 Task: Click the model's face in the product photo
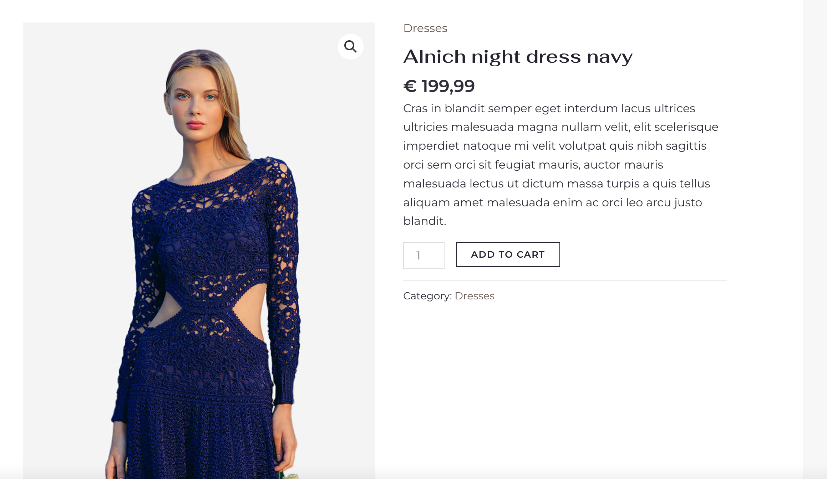(x=196, y=107)
